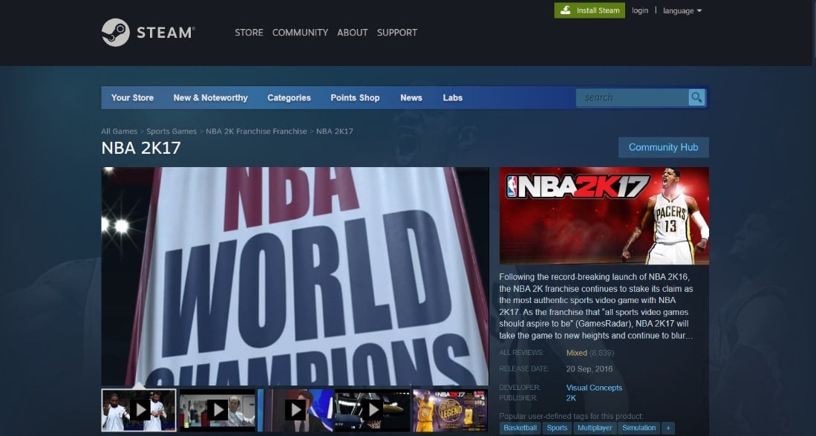Open the Categories menu

click(289, 97)
